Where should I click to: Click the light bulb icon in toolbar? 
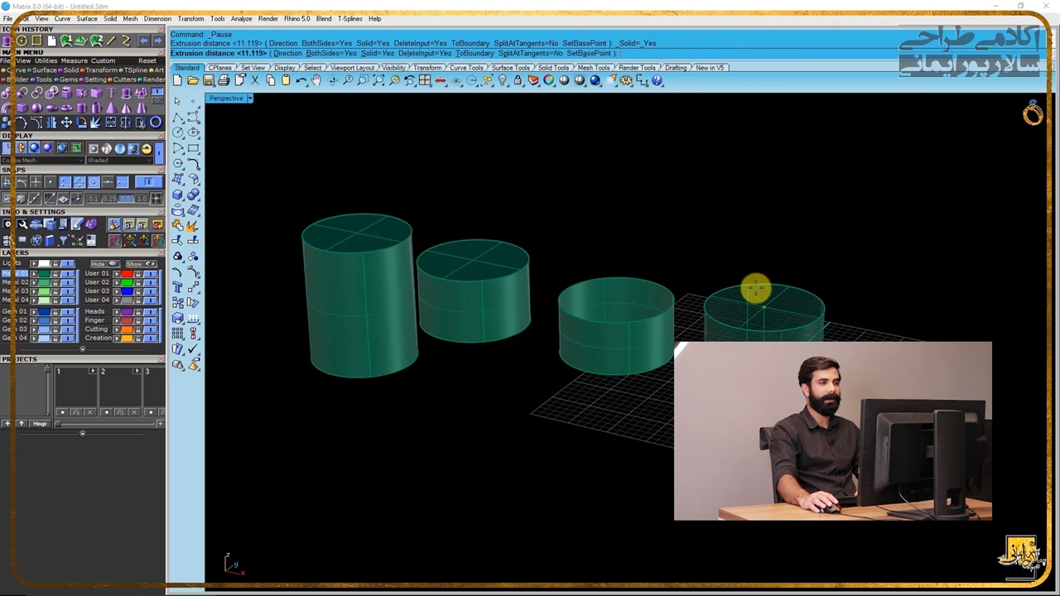point(503,80)
